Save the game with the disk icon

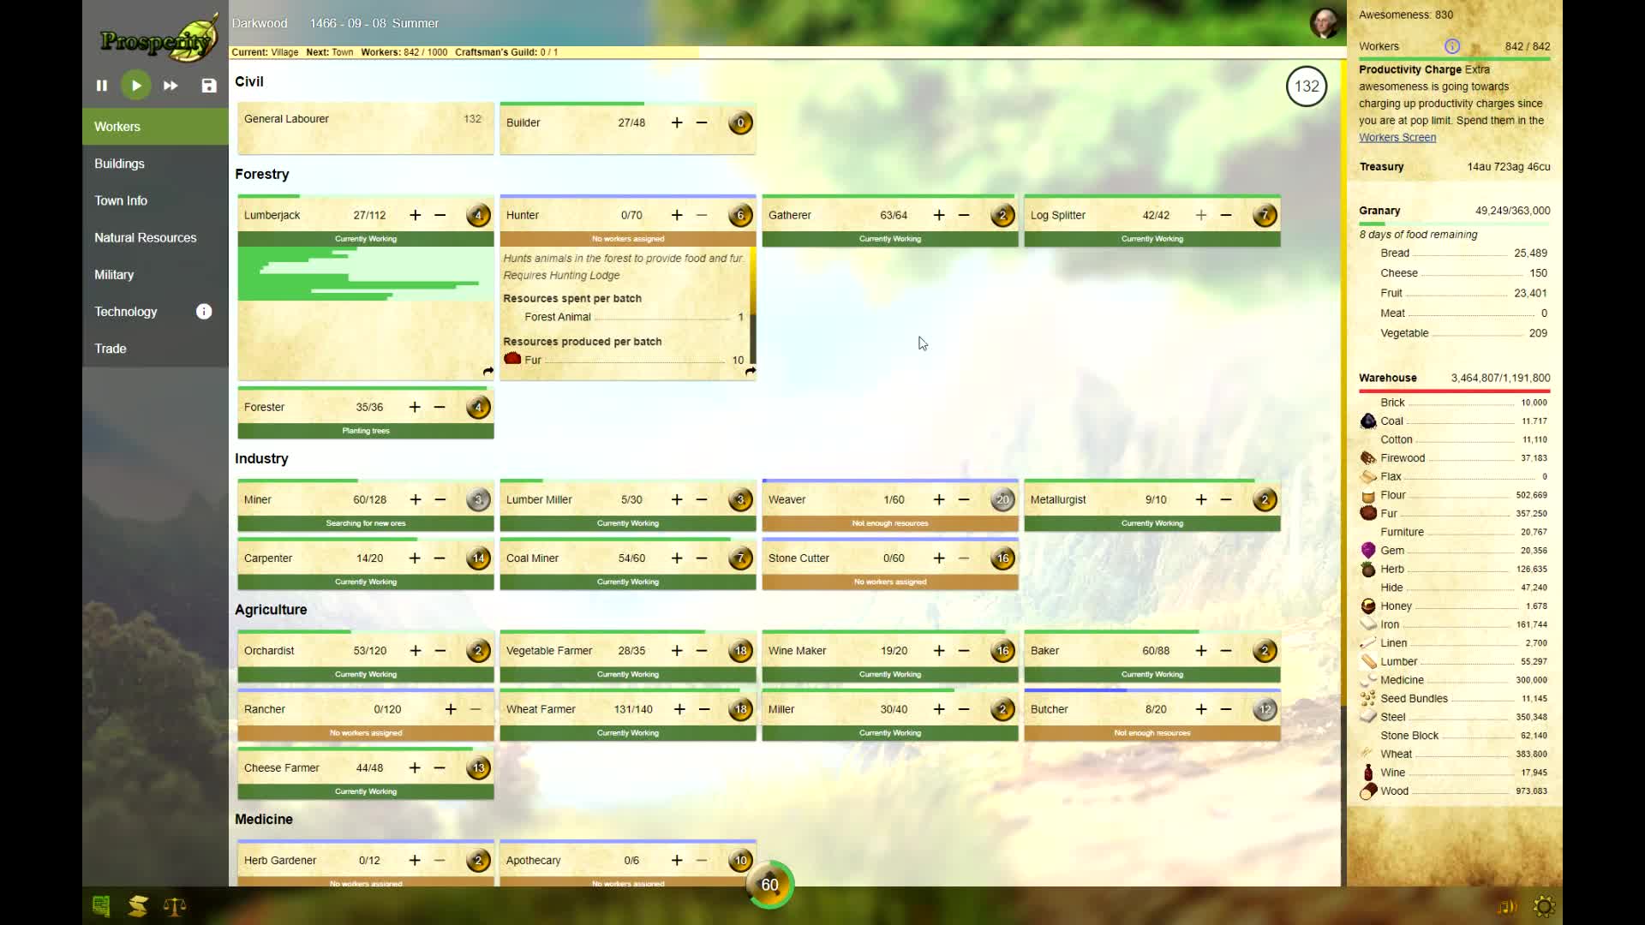[x=209, y=86]
